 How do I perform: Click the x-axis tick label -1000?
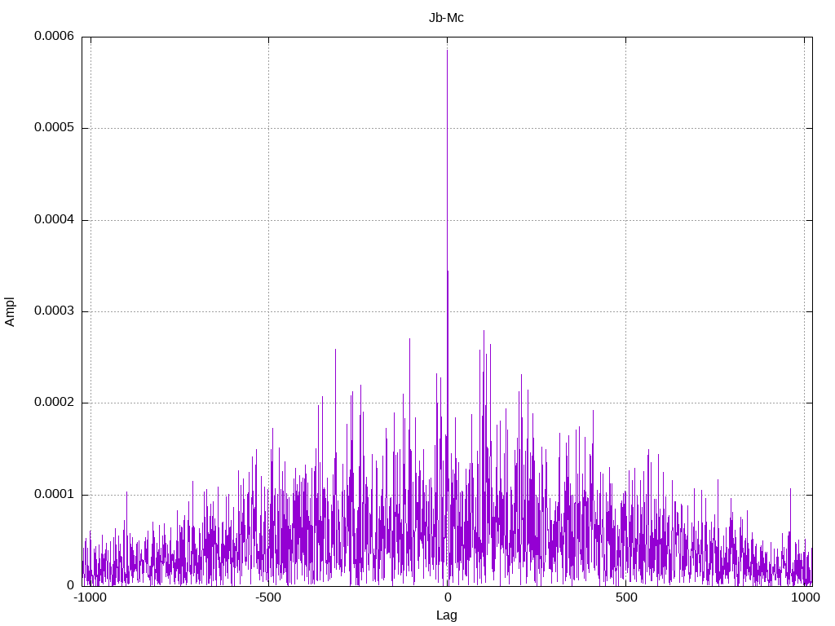click(90, 597)
